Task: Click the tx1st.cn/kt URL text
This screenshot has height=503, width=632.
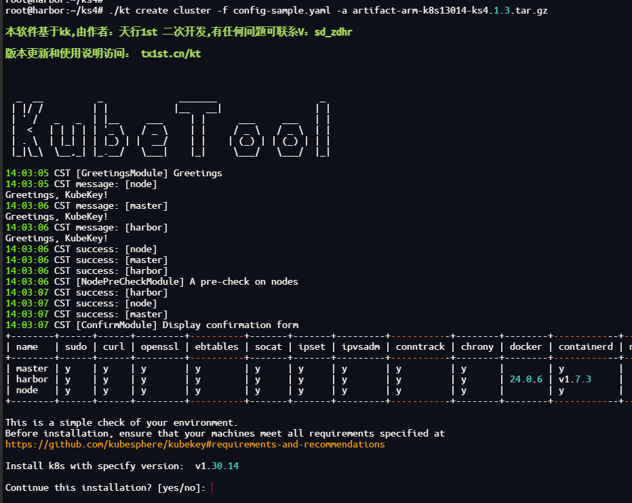Action: [171, 54]
